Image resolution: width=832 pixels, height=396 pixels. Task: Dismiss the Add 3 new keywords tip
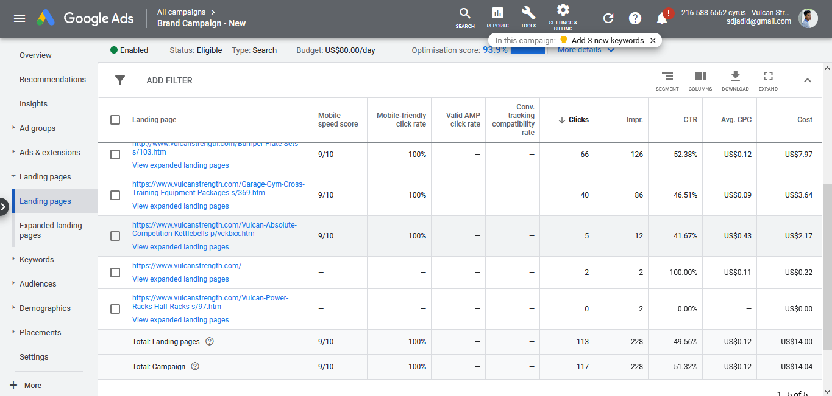(653, 41)
